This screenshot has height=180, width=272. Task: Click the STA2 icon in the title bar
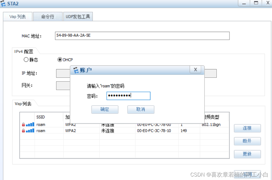[x=4, y=3]
